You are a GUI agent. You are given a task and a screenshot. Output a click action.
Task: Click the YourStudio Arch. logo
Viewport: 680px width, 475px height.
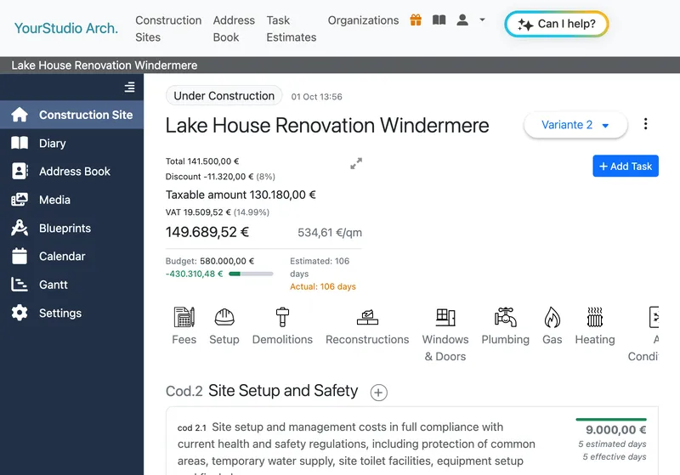pyautogui.click(x=66, y=28)
